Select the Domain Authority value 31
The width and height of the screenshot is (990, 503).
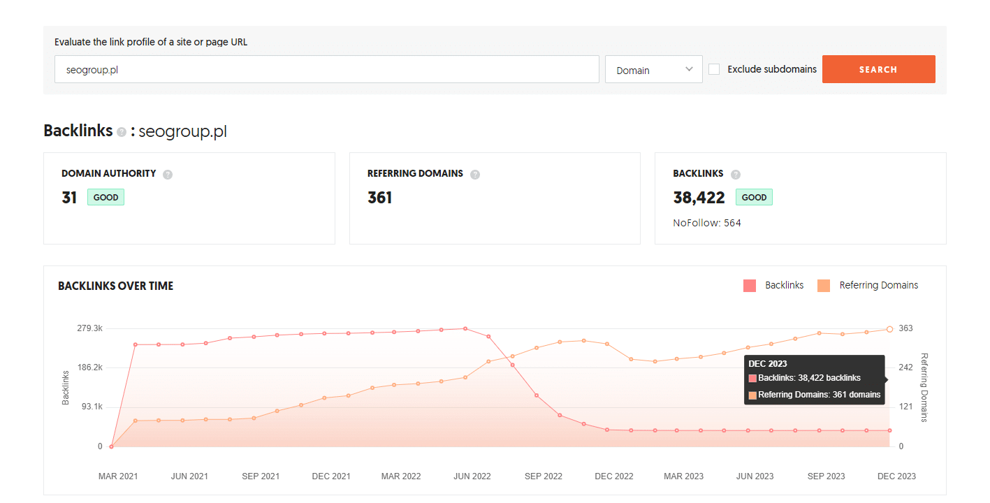pos(69,198)
